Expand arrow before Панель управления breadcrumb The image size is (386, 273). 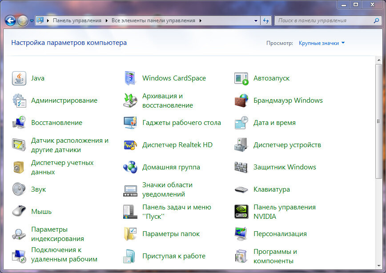point(48,21)
